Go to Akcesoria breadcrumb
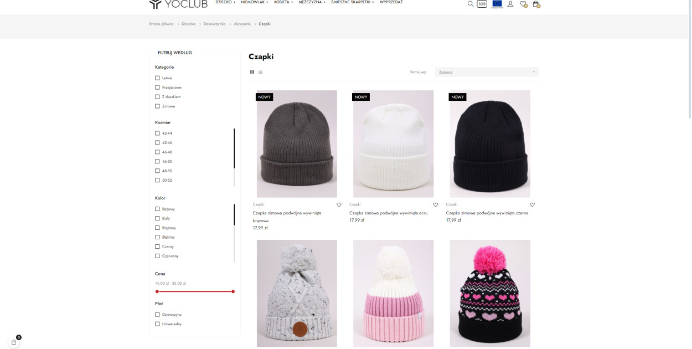This screenshot has height=349, width=692. [242, 24]
